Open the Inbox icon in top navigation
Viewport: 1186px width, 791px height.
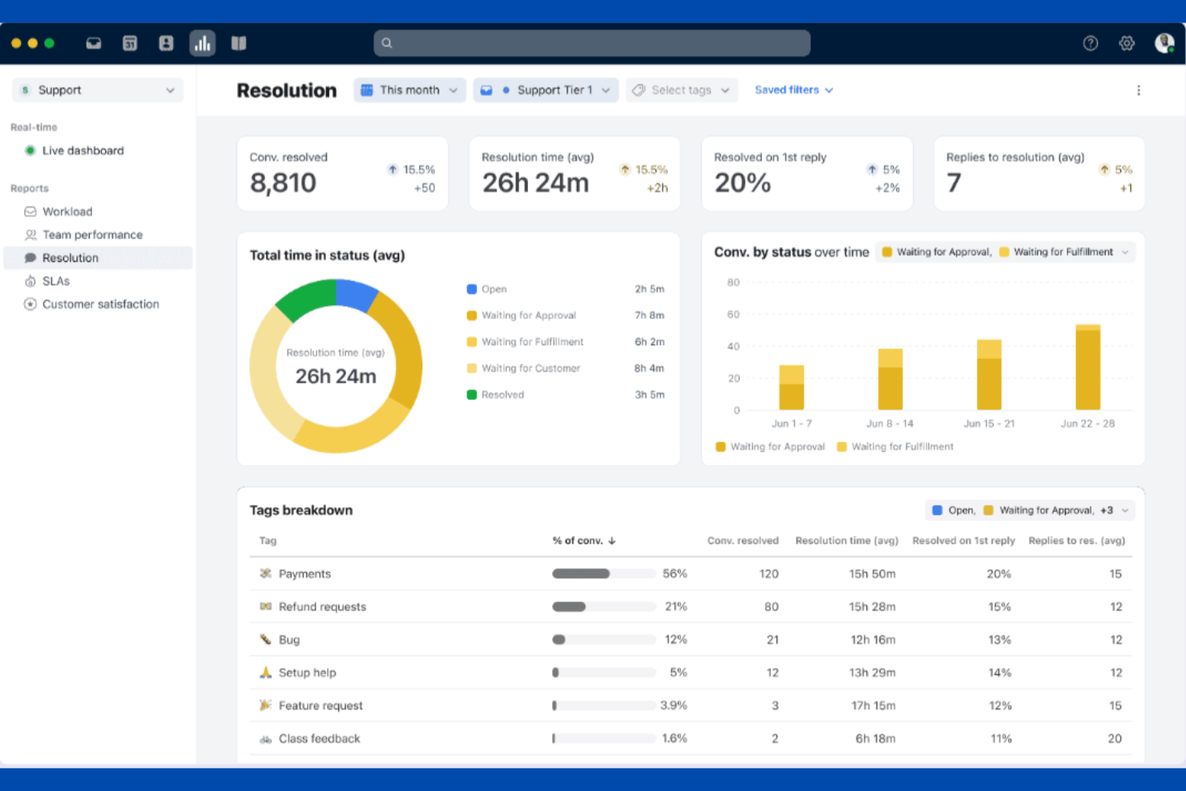click(93, 43)
